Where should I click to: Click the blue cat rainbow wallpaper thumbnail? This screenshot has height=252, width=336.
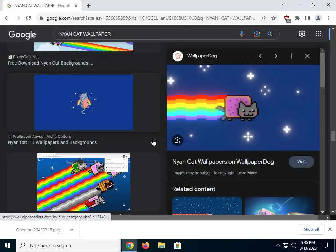[84, 102]
